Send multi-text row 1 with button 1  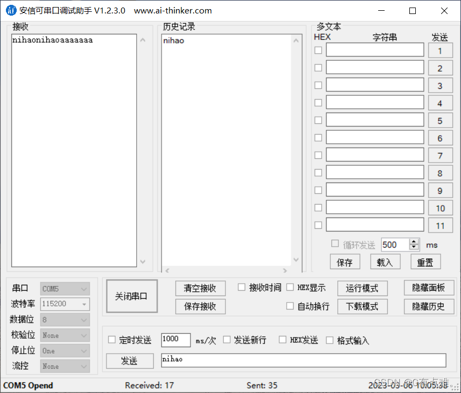[x=440, y=51]
